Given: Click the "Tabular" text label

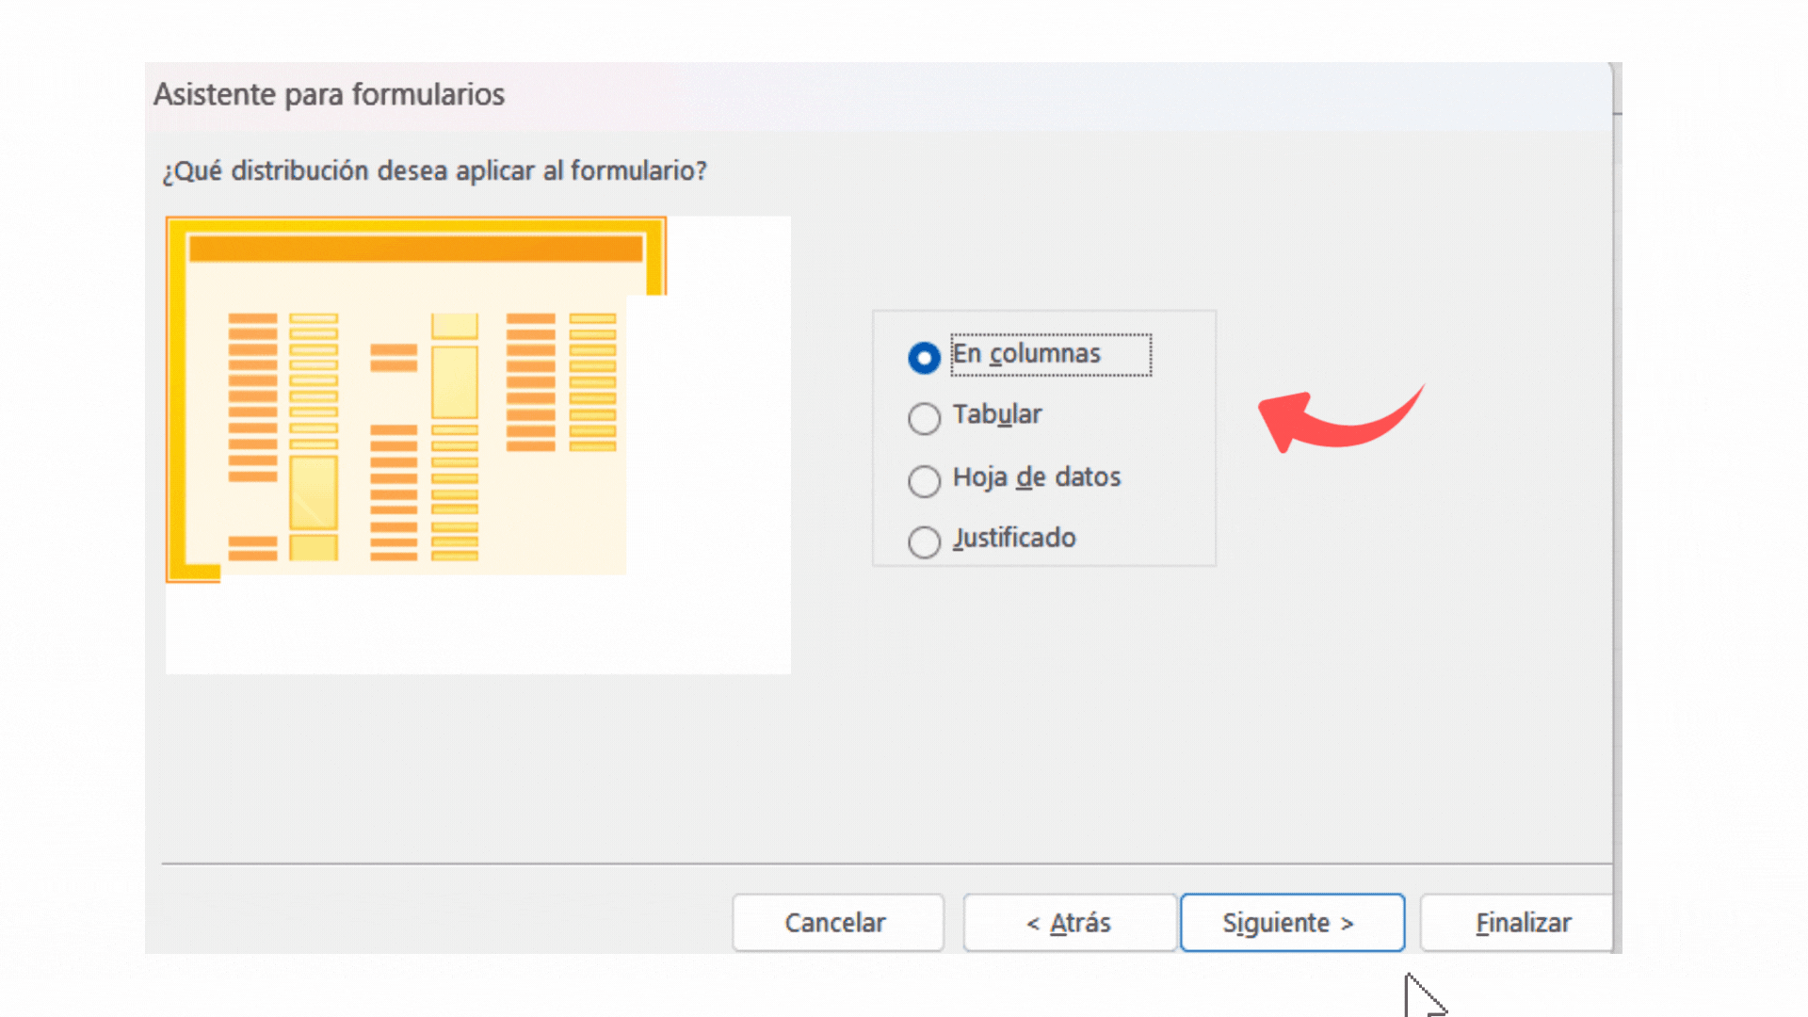Looking at the screenshot, I should click(x=997, y=414).
